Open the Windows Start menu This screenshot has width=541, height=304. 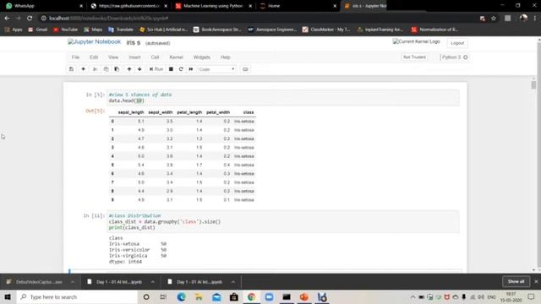coord(8,296)
